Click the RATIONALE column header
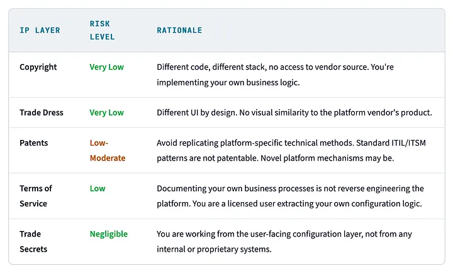The image size is (453, 273). click(x=179, y=30)
